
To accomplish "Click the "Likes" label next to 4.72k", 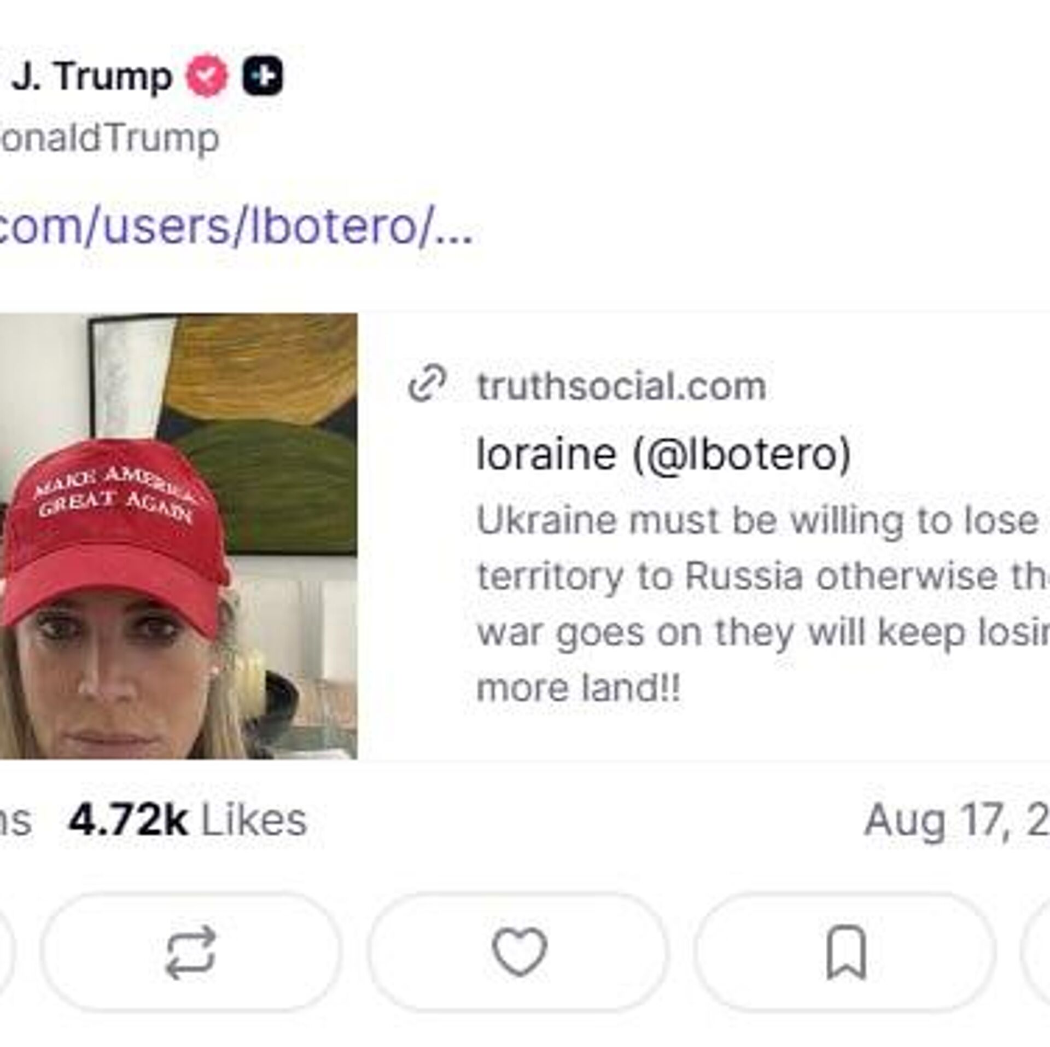I will point(254,819).
